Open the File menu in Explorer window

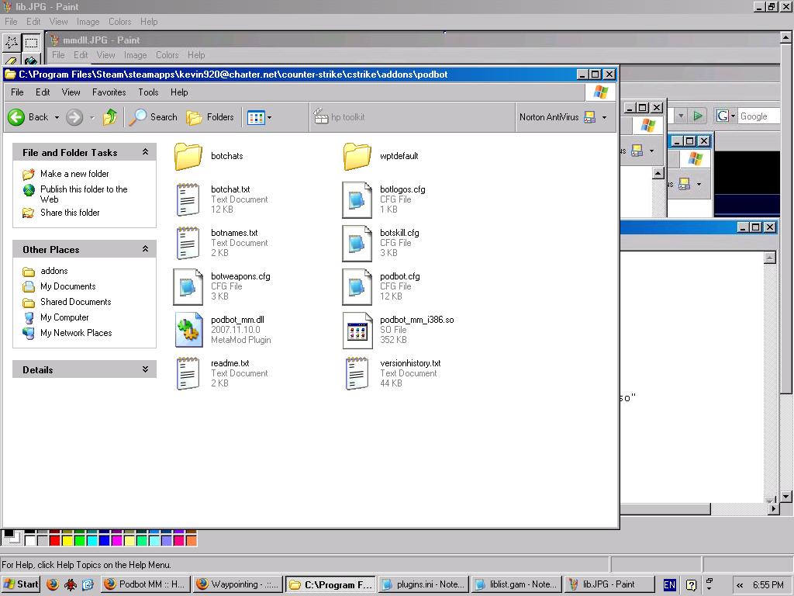[17, 92]
